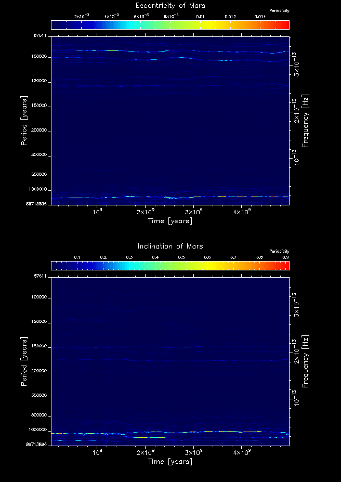Click the 4×10⁹ time tick under inclination plot
The height and width of the screenshot is (482, 341).
[x=242, y=453]
